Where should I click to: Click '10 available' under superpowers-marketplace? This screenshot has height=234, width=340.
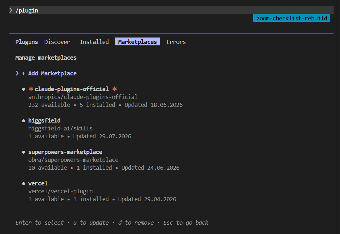click(47, 168)
